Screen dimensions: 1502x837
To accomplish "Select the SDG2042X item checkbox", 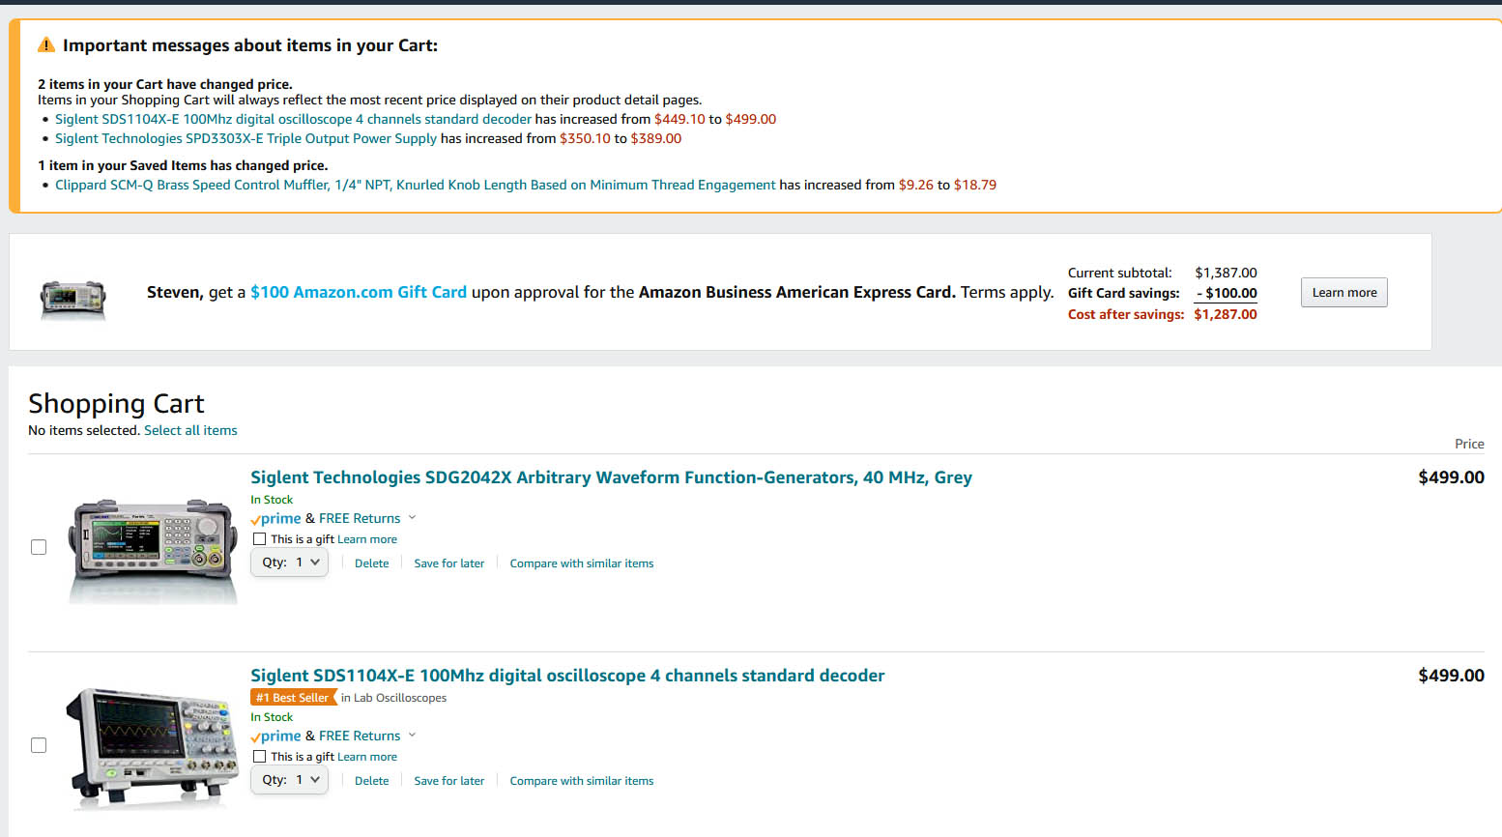I will (x=39, y=547).
